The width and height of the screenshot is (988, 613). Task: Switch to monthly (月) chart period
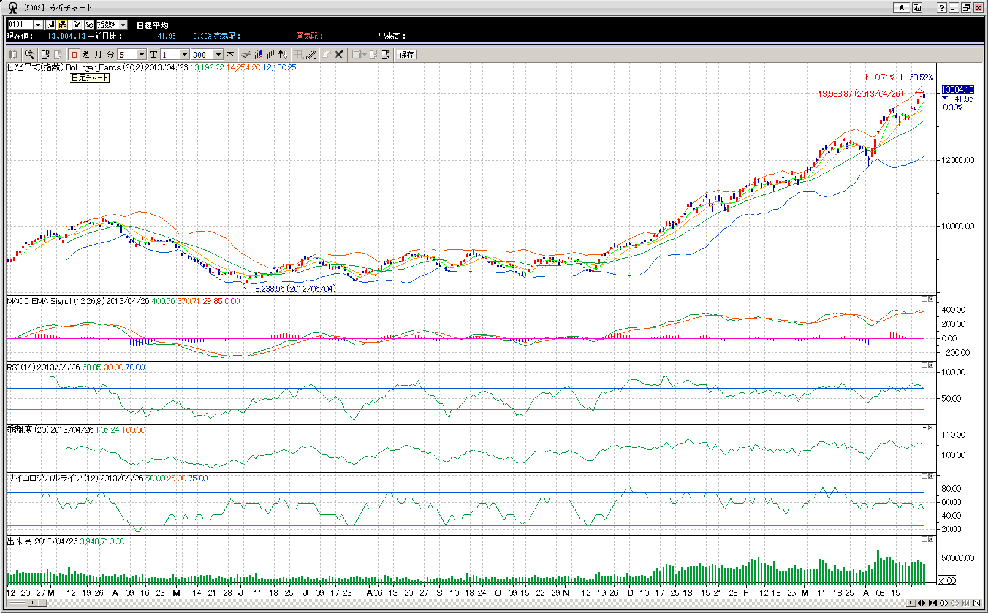[98, 55]
